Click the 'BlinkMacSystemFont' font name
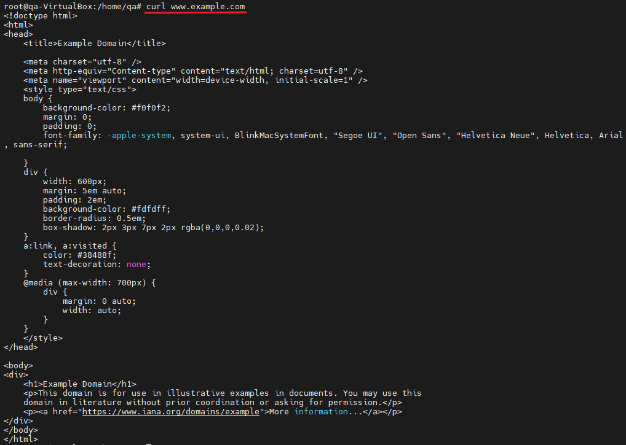Viewport: 626px width, 445px height. [279, 136]
